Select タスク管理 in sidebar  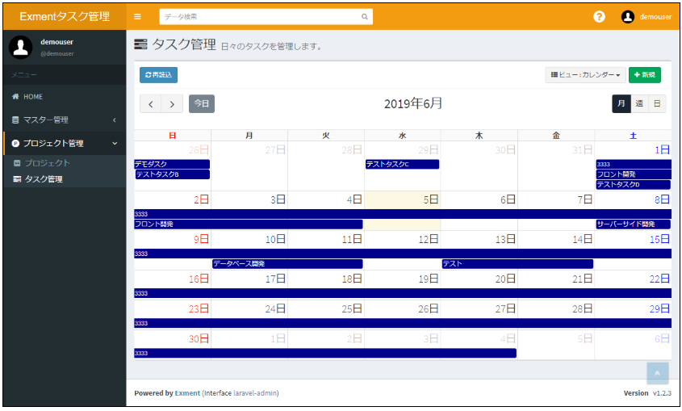tap(44, 179)
